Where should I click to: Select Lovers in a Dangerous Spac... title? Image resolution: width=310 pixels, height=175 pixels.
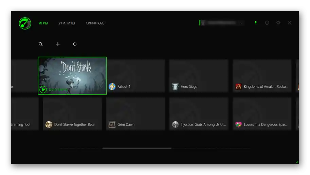[x=266, y=125]
